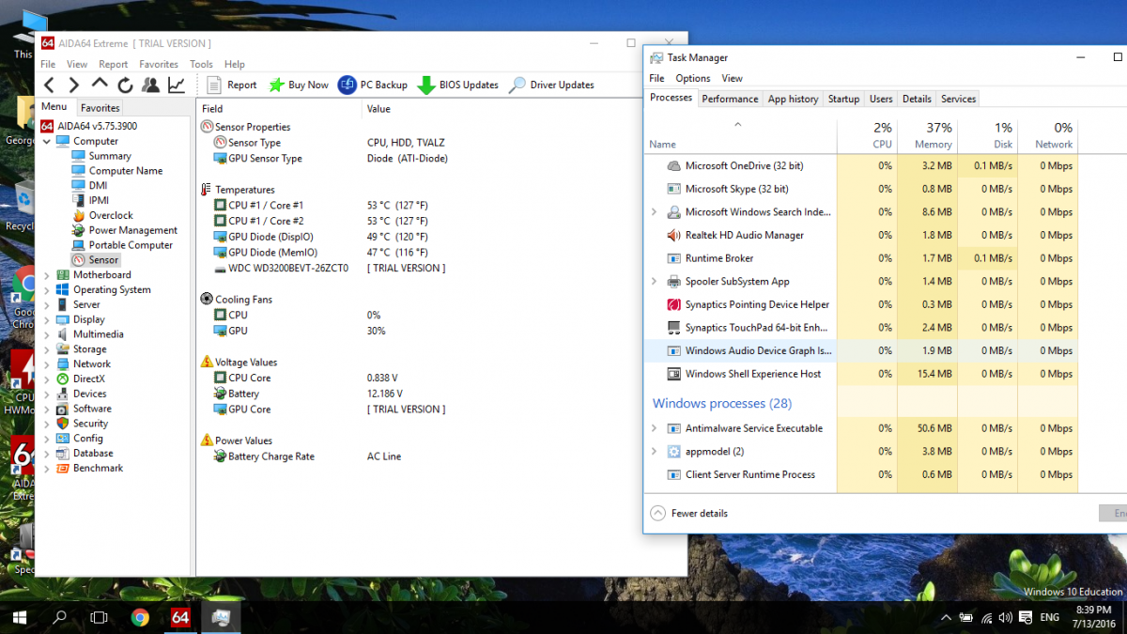Click the Software tree icon
Screen dimensions: 1127x634
(x=63, y=409)
